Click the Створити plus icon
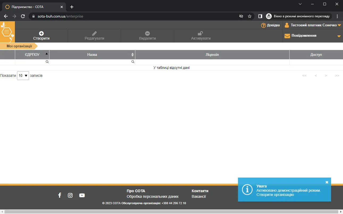The image size is (343, 214). tap(41, 33)
